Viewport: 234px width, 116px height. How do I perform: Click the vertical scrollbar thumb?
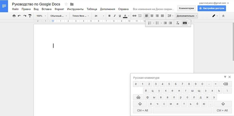tap(233, 42)
